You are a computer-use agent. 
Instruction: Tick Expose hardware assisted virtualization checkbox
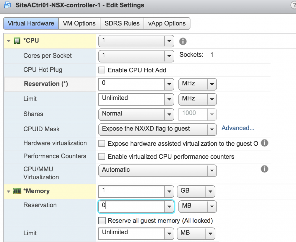(102, 143)
